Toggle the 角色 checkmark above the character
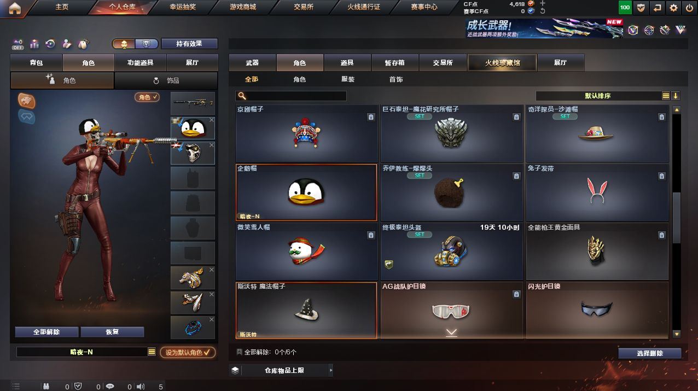698x391 pixels. (147, 97)
